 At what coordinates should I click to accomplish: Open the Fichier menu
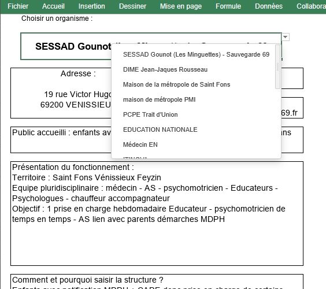pyautogui.click(x=18, y=6)
